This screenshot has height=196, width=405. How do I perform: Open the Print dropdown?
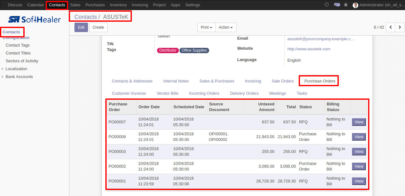207,27
